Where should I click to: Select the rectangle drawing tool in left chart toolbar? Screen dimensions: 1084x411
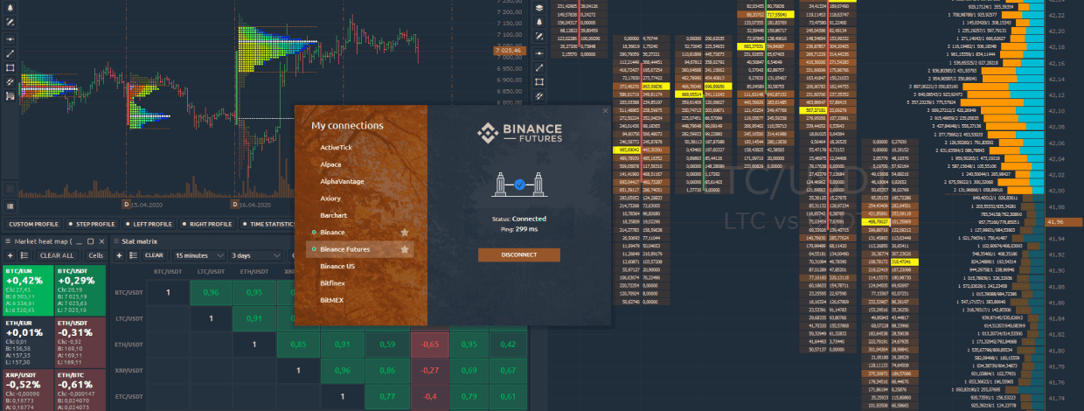point(10,67)
